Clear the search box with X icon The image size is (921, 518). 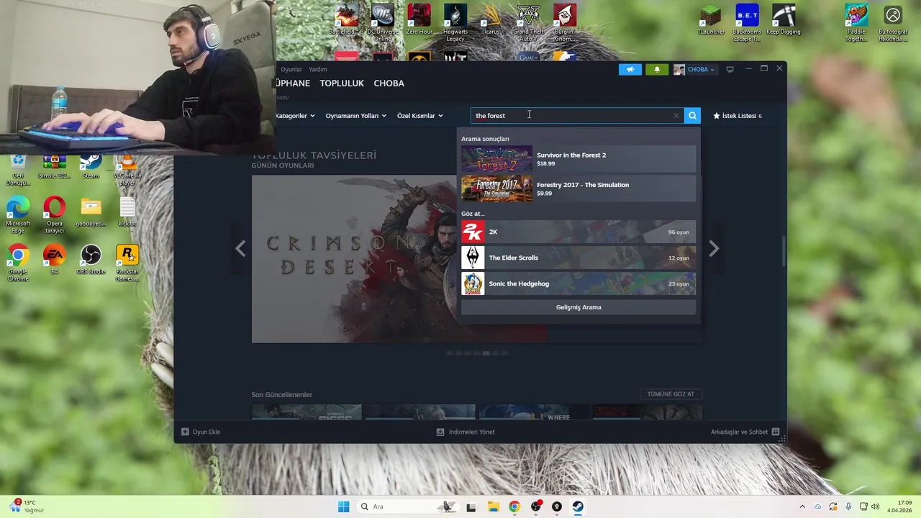coord(676,115)
